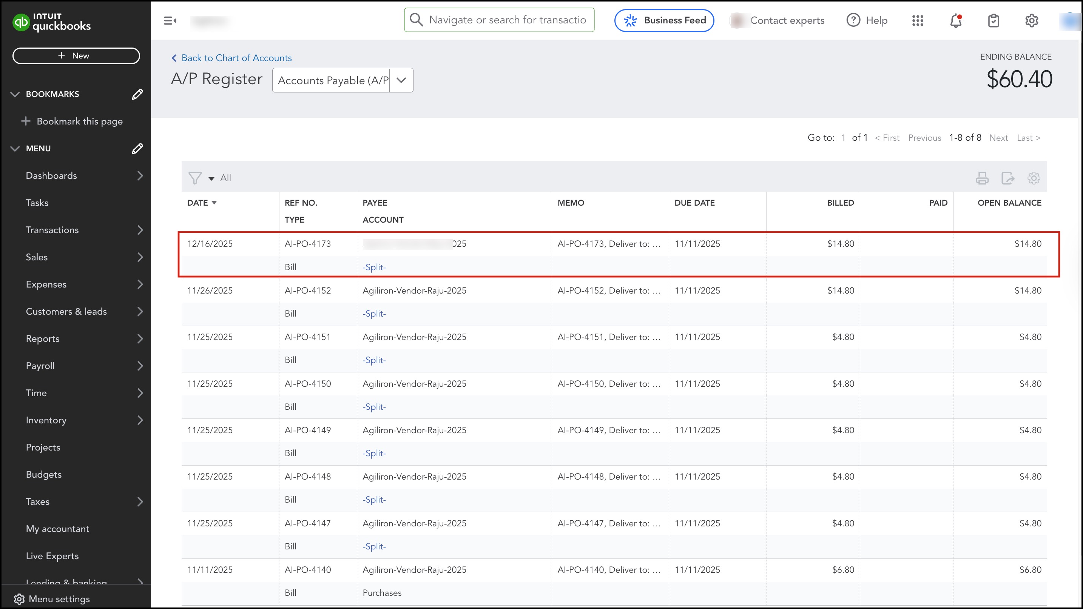Open the settings gear in top bar
Screen dimensions: 1083x609
pos(1031,20)
